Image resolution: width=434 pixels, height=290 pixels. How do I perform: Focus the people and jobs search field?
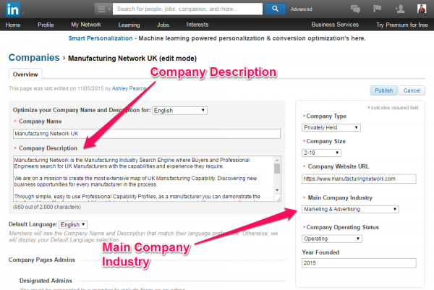(x=187, y=9)
